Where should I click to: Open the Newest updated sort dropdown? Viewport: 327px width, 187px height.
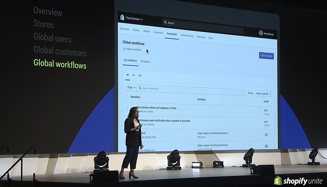(x=264, y=93)
